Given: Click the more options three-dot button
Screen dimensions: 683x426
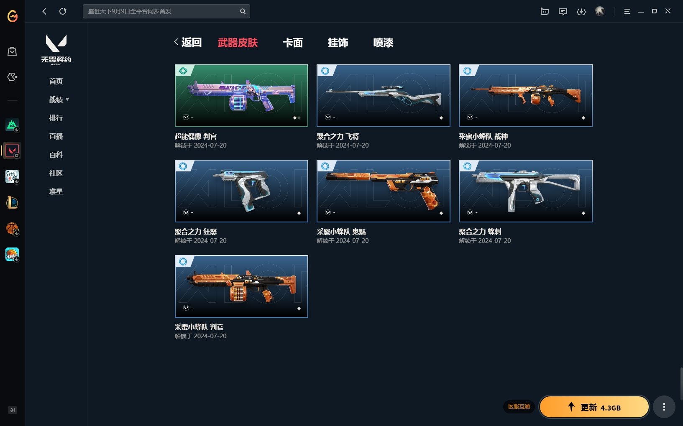Looking at the screenshot, I should (664, 407).
